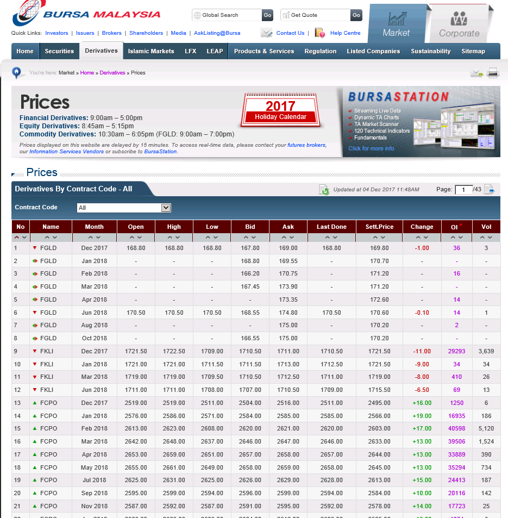Image resolution: width=508 pixels, height=518 pixels.
Task: Open the Sustainability menu
Action: pyautogui.click(x=431, y=51)
